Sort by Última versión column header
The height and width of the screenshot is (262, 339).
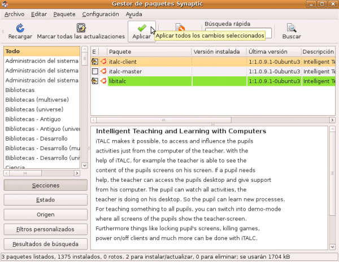pyautogui.click(x=273, y=51)
